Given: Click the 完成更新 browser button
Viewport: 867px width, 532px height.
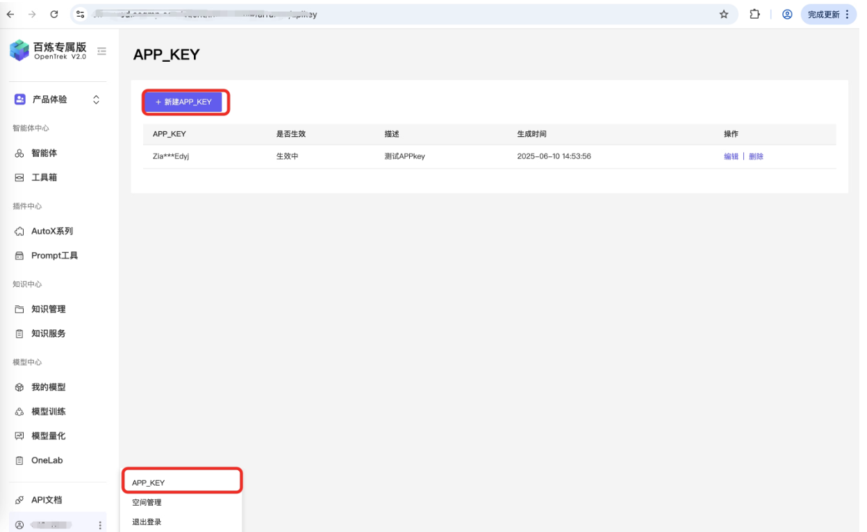Looking at the screenshot, I should 829,14.
